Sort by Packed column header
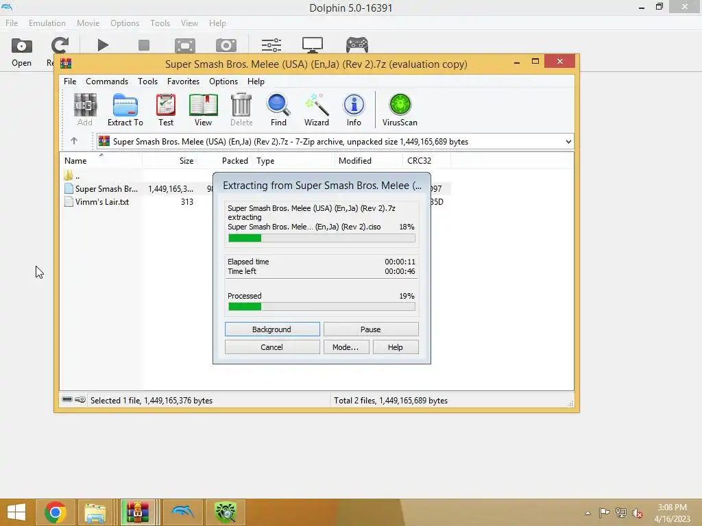702x526 pixels. pos(224,160)
